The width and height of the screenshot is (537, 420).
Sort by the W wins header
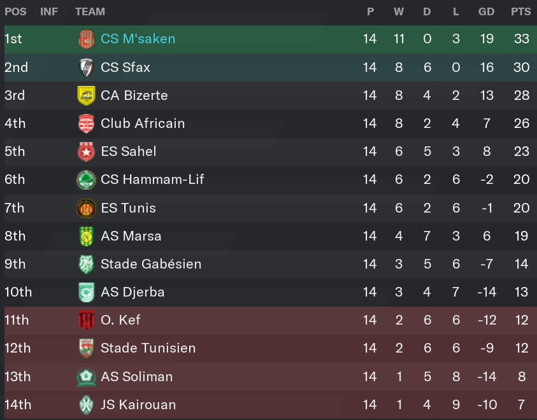[399, 11]
